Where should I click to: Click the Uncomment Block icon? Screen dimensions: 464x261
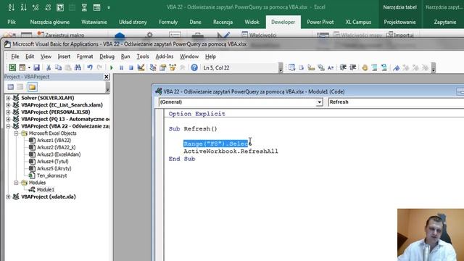[384, 67]
